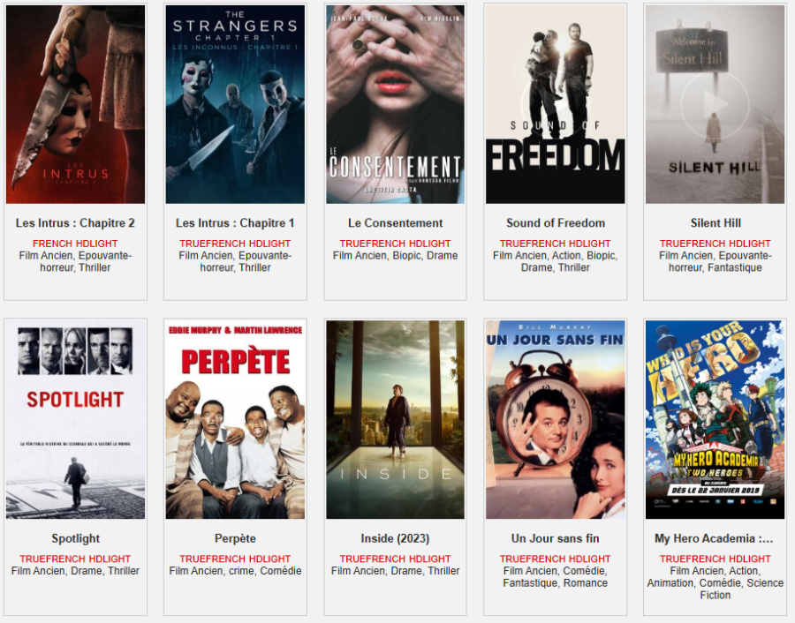The image size is (795, 623).
Task: Click the play icon on Silent Hill poster
Action: click(715, 105)
